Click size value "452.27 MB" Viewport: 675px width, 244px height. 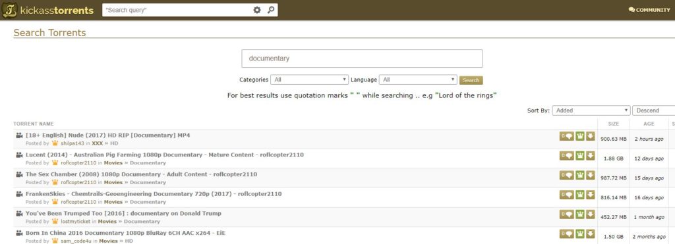614,218
